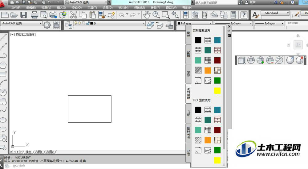Open the Markup Set Manager icon
308x169 pixels.
[224, 15]
